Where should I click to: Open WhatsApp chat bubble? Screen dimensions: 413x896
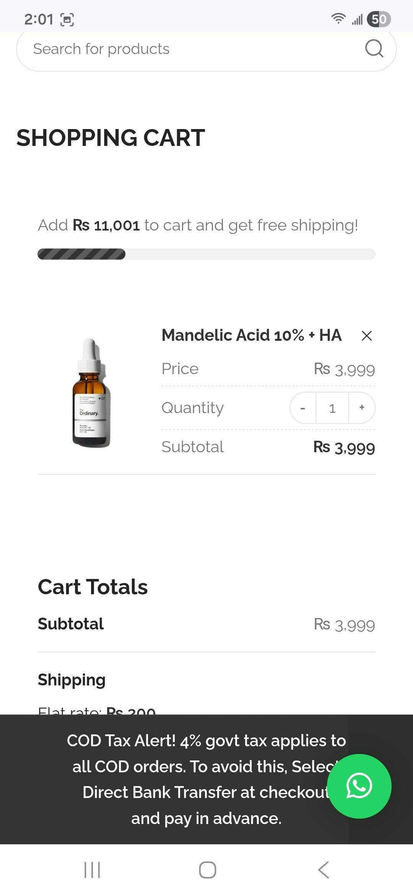pyautogui.click(x=359, y=786)
